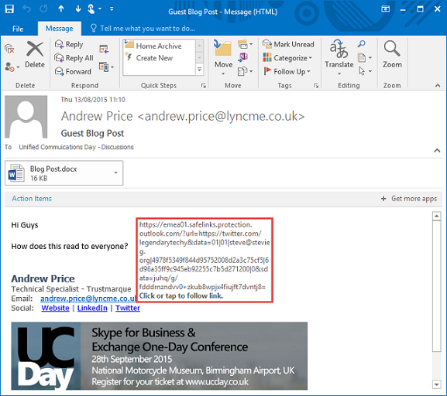Save the message using the floppy disk icon
The height and width of the screenshot is (396, 447).
(9, 9)
